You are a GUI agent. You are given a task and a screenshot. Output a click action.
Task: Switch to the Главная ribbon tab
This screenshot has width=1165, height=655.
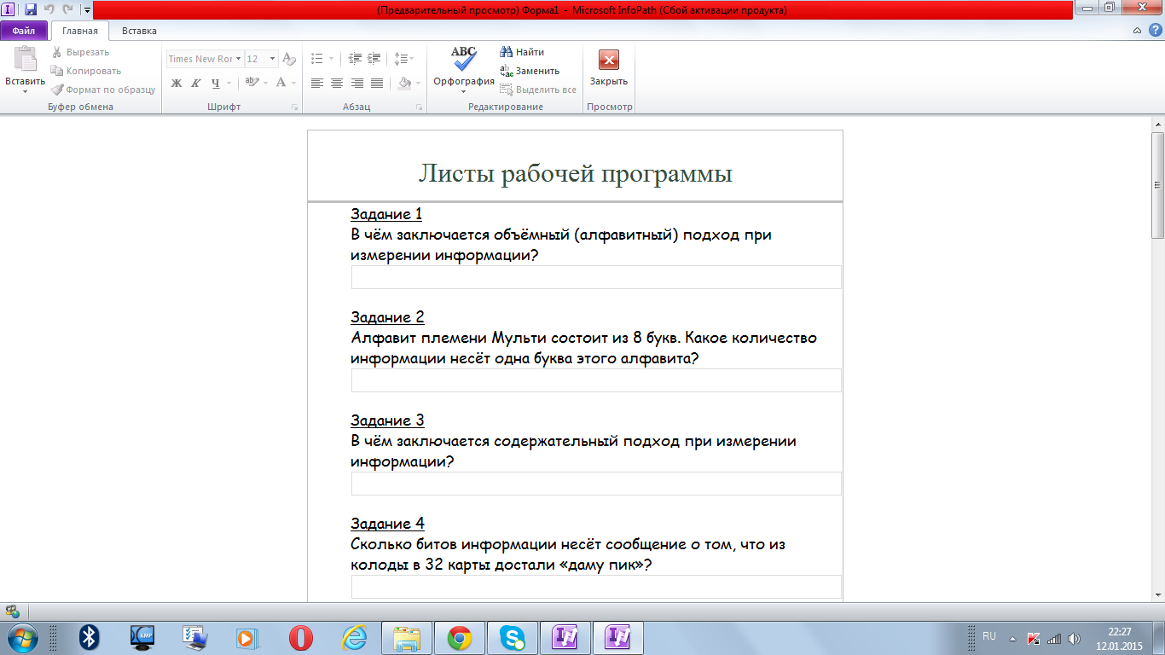[x=80, y=31]
